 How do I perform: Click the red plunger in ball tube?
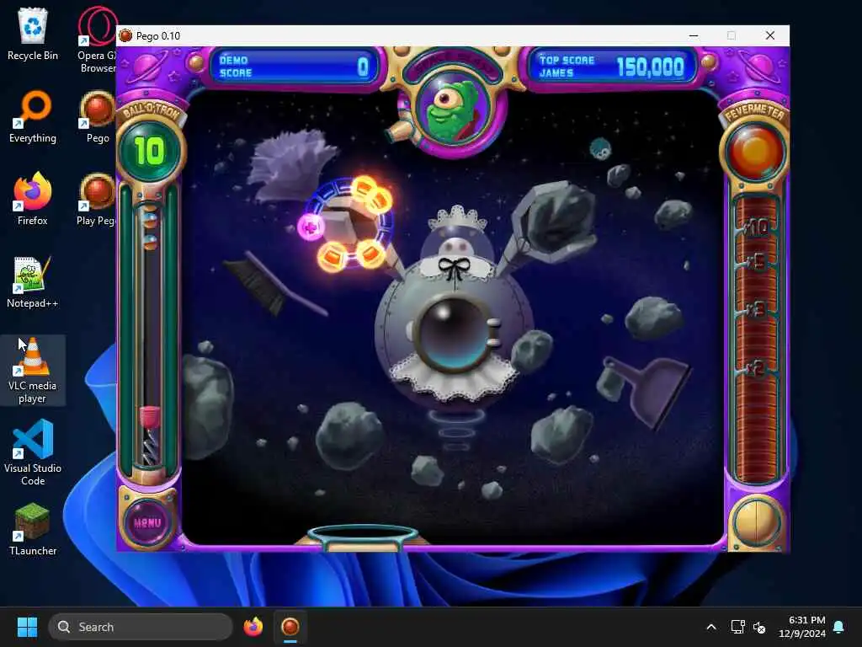tap(149, 416)
